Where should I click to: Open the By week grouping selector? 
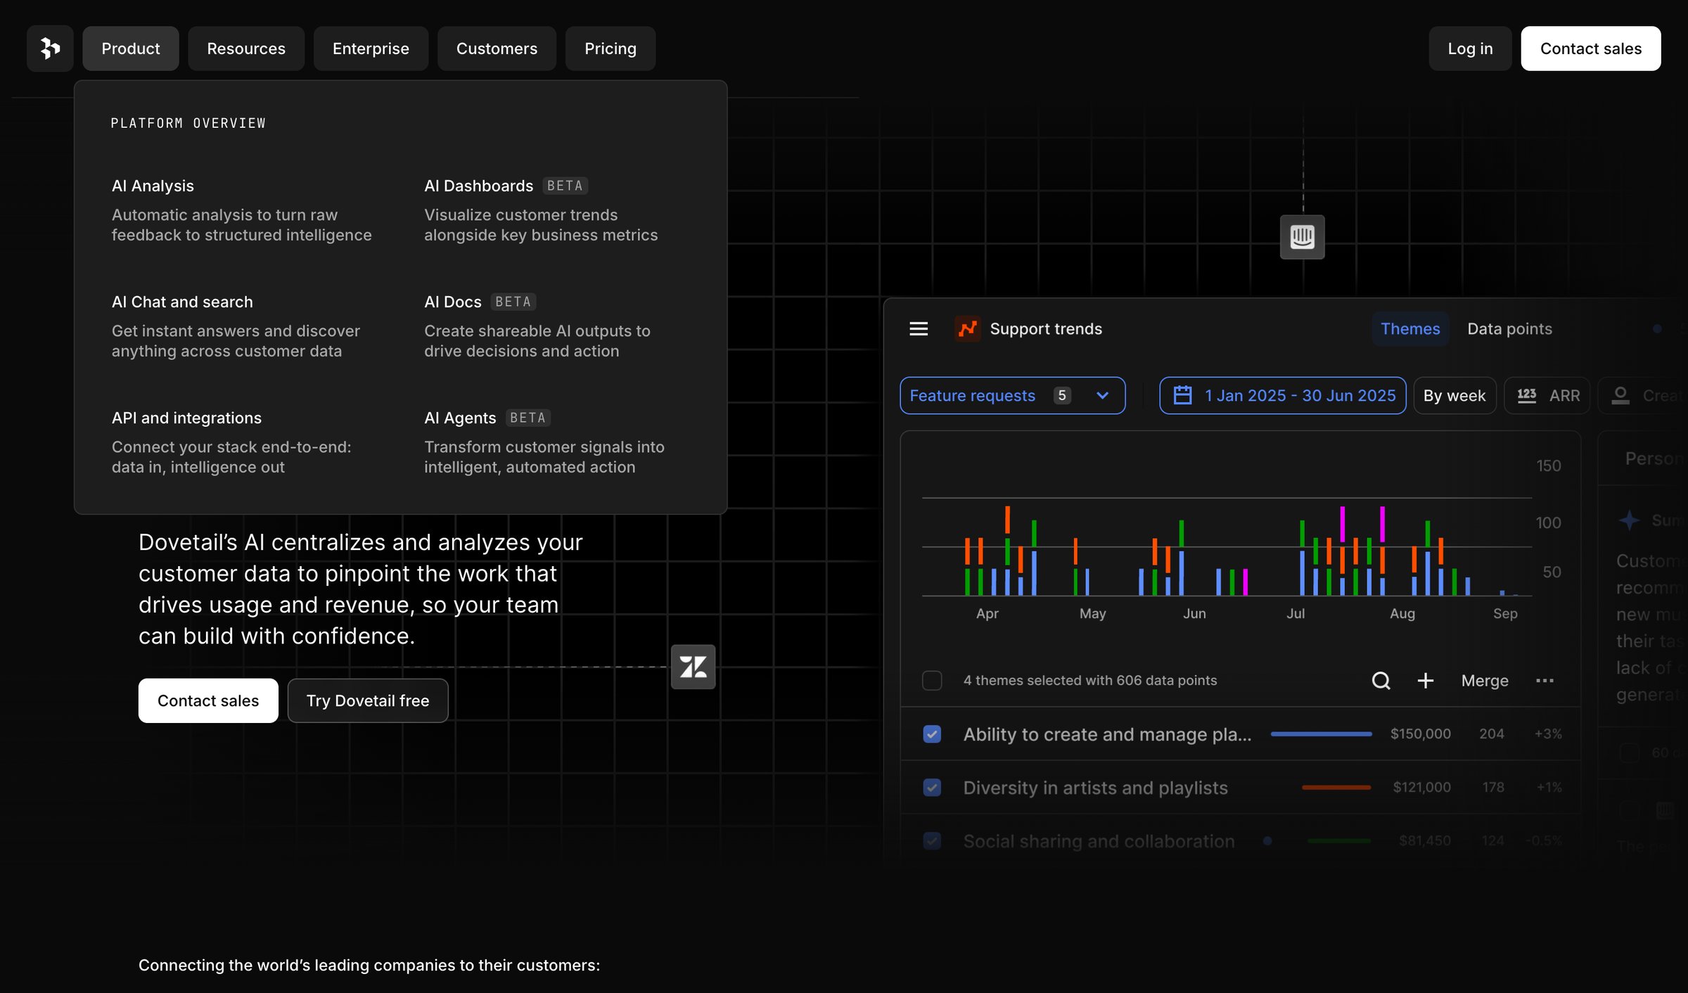point(1454,395)
